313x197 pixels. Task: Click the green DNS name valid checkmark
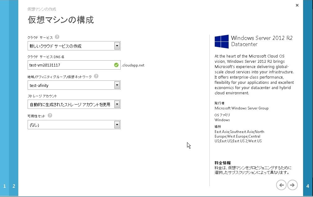(x=116, y=65)
